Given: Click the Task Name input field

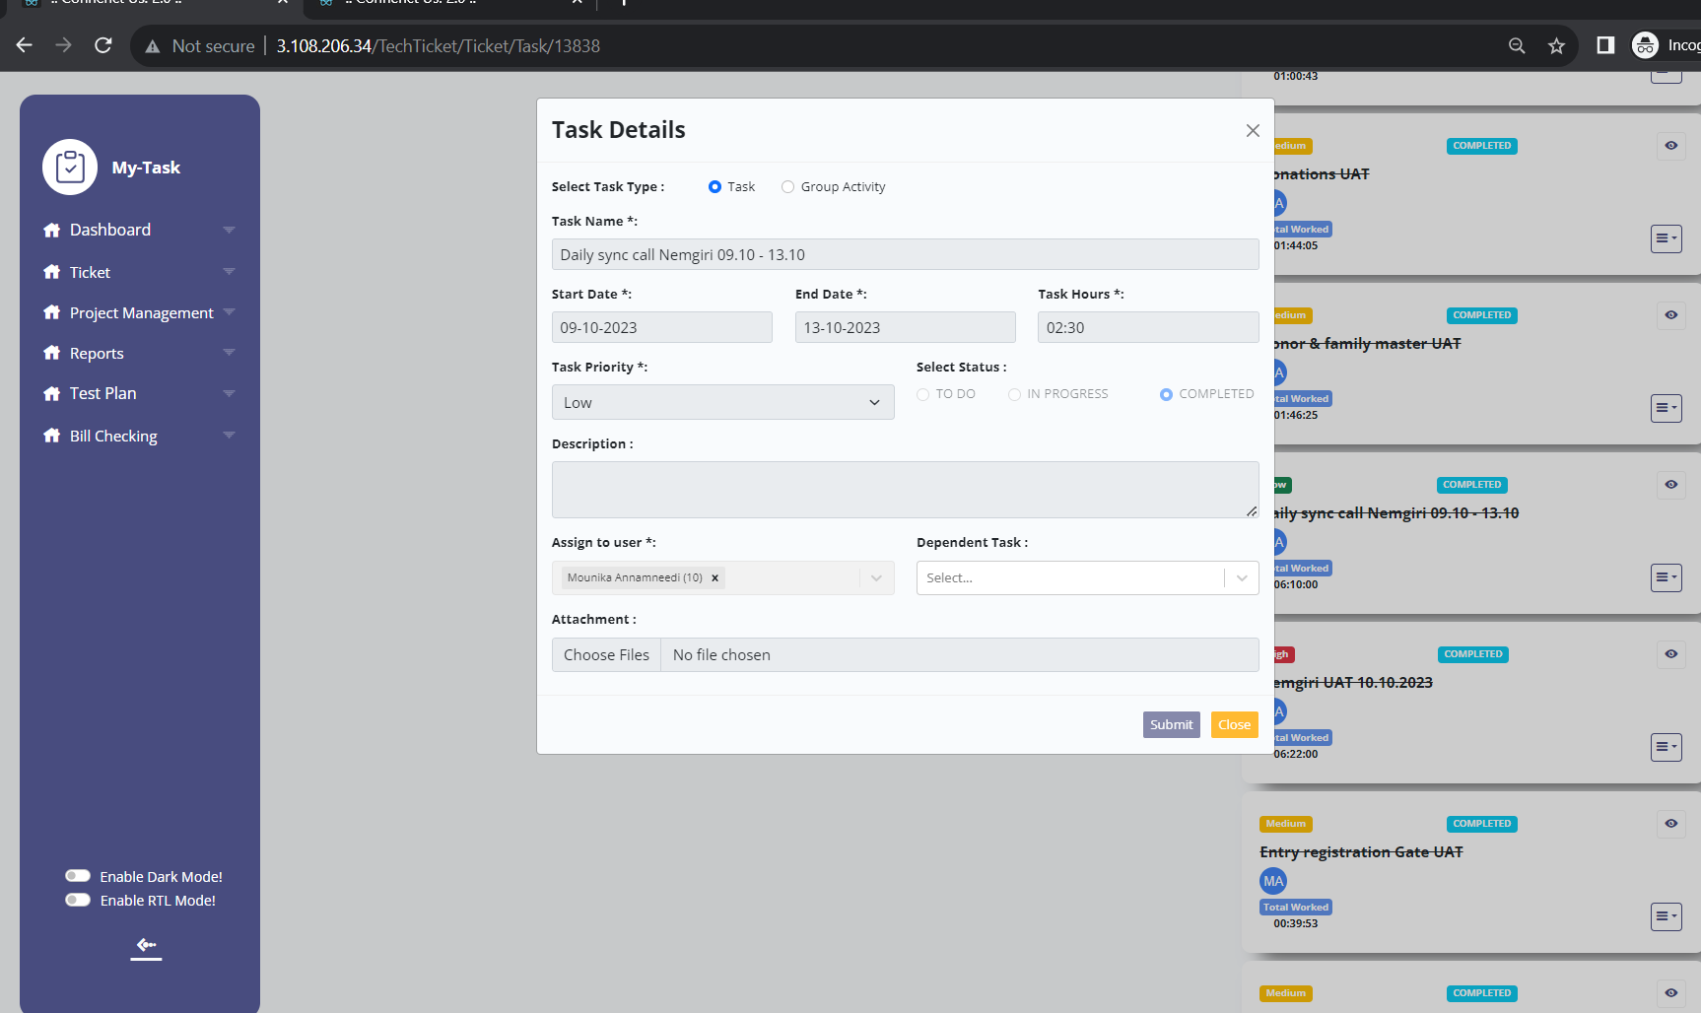Looking at the screenshot, I should click(906, 254).
